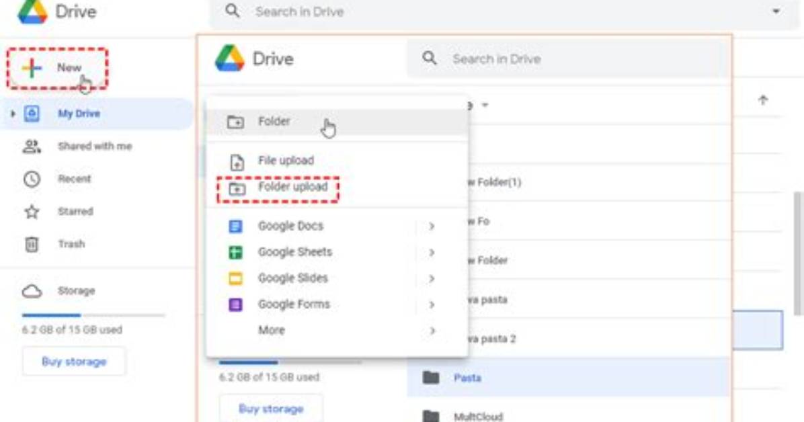Open Shared with me section
804x422 pixels.
point(95,146)
